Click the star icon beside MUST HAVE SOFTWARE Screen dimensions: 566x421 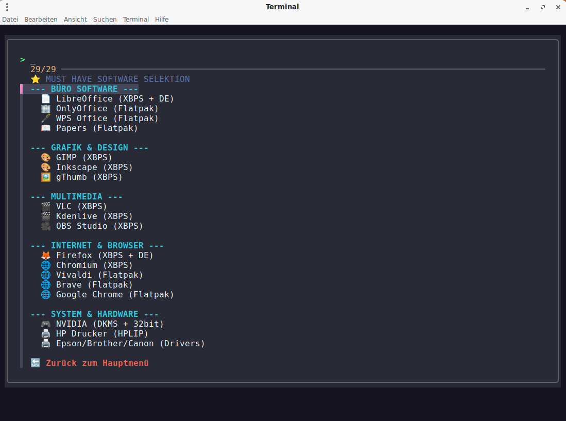(x=36, y=79)
